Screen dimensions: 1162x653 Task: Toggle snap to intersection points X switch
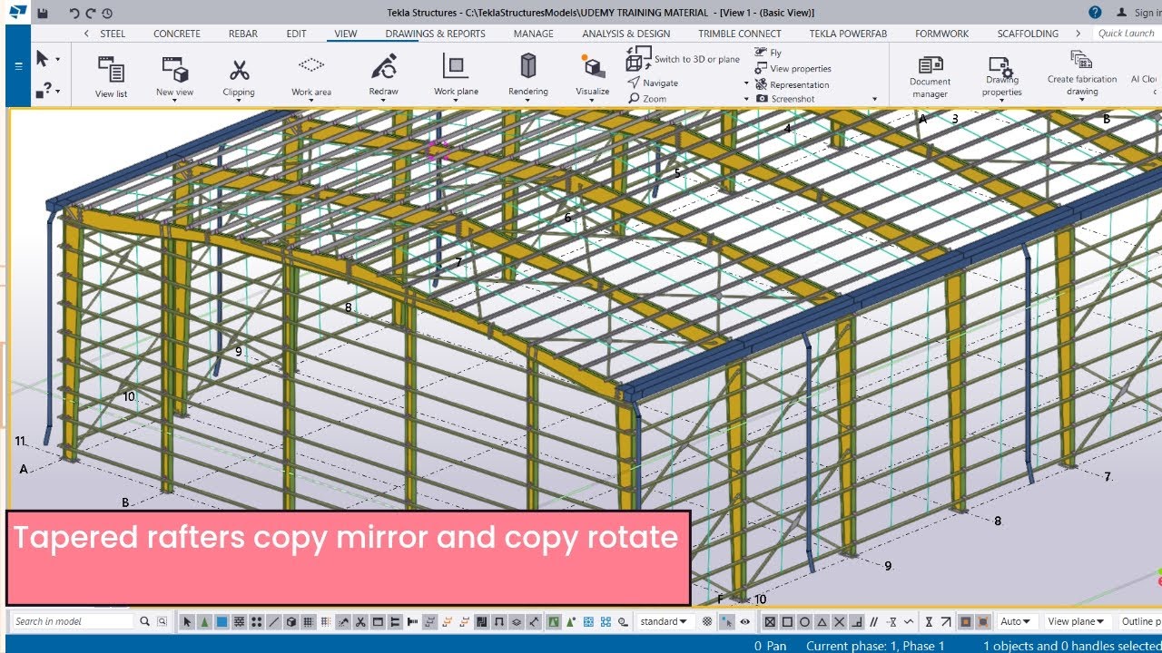[x=840, y=621]
